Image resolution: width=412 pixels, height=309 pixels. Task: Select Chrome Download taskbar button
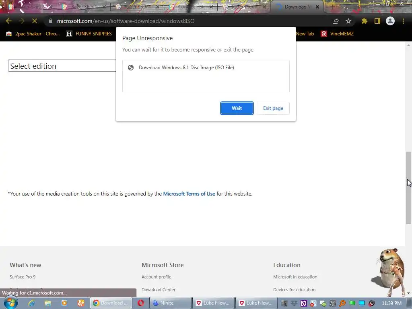tap(111, 303)
